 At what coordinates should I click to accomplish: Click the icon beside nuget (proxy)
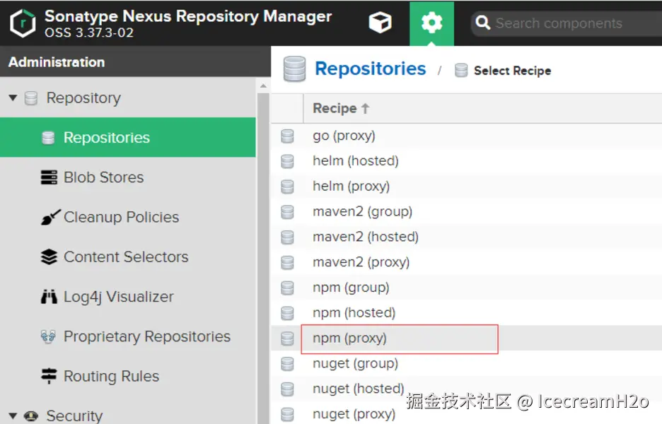pos(288,414)
